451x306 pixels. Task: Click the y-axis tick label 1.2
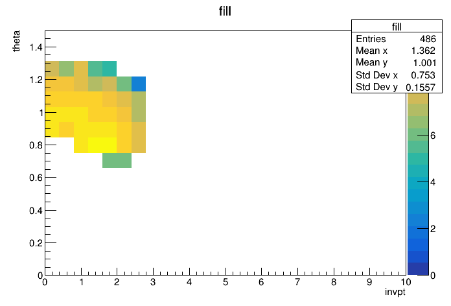(36, 80)
